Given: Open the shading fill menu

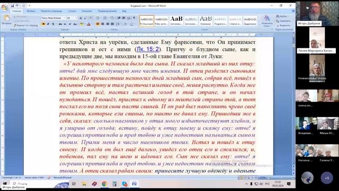Looking at the screenshot, I should (x=126, y=24).
